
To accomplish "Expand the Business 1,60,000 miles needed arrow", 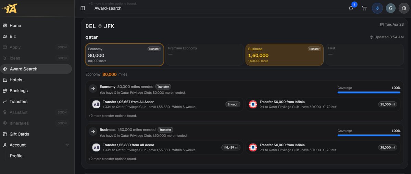I will coord(93,132).
